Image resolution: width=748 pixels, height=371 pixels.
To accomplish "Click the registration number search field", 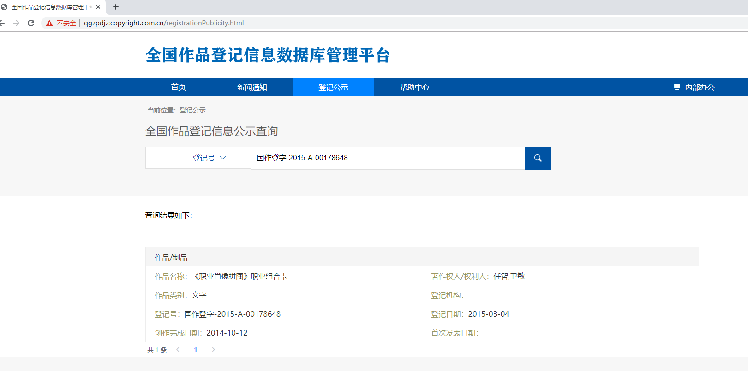I will pyautogui.click(x=388, y=158).
